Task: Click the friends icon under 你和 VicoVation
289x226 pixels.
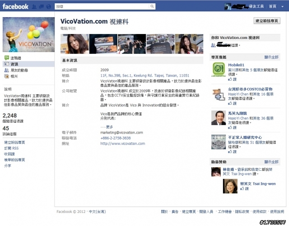Action: click(214, 45)
